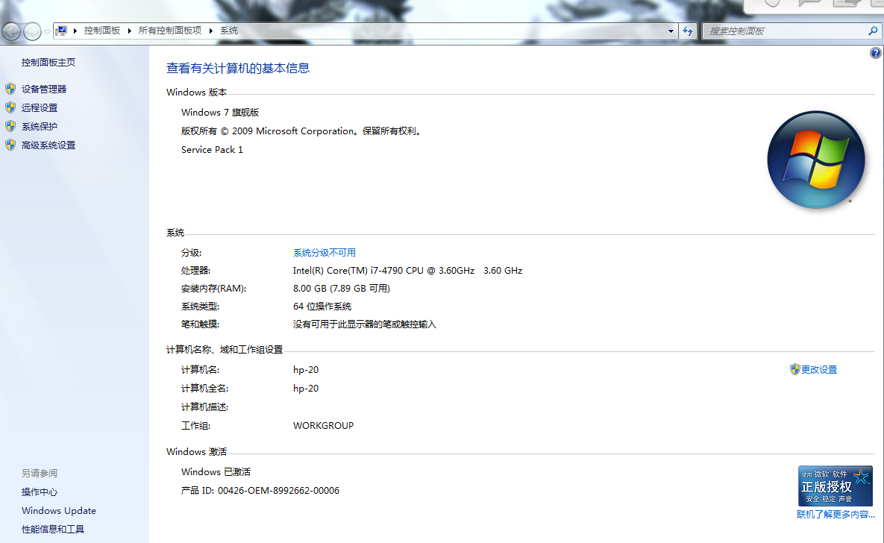The width and height of the screenshot is (884, 543).
Task: Click shield icon beside 设备管理器
Action: (x=10, y=89)
